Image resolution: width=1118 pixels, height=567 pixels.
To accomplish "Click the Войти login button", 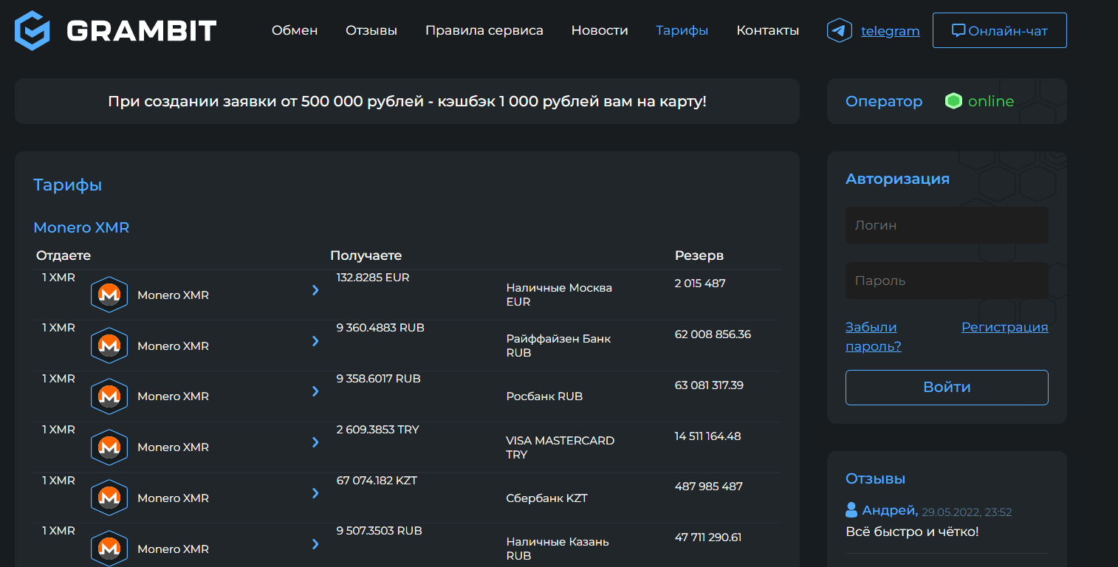I will (947, 388).
